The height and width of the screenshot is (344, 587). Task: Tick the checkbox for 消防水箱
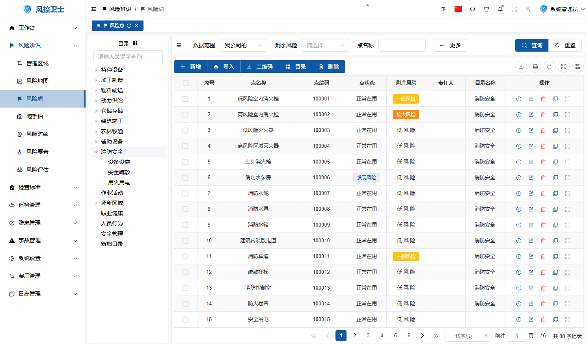pyautogui.click(x=185, y=225)
